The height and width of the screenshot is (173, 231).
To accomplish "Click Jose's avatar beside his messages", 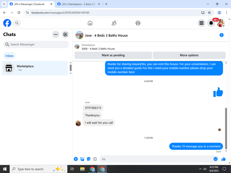I will 78,123.
